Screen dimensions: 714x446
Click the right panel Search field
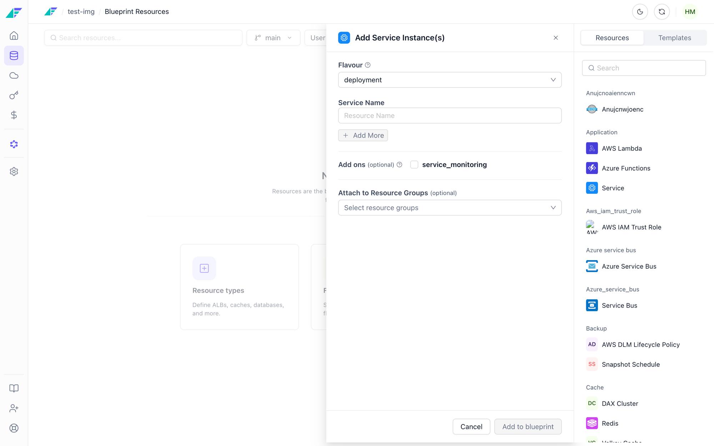(644, 68)
